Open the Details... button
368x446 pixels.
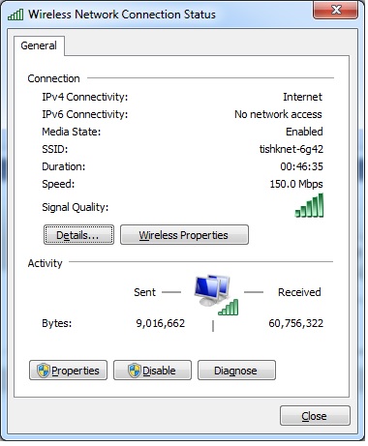[78, 235]
